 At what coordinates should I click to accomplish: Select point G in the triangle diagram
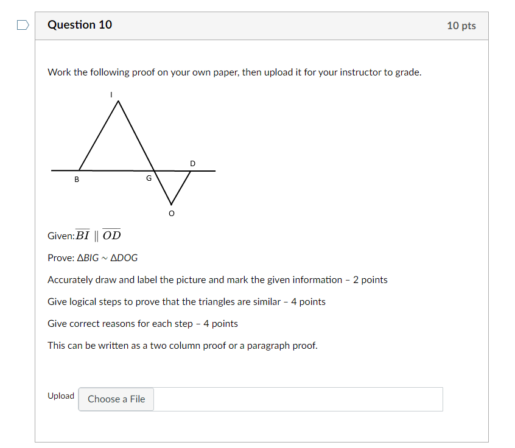pyautogui.click(x=149, y=178)
